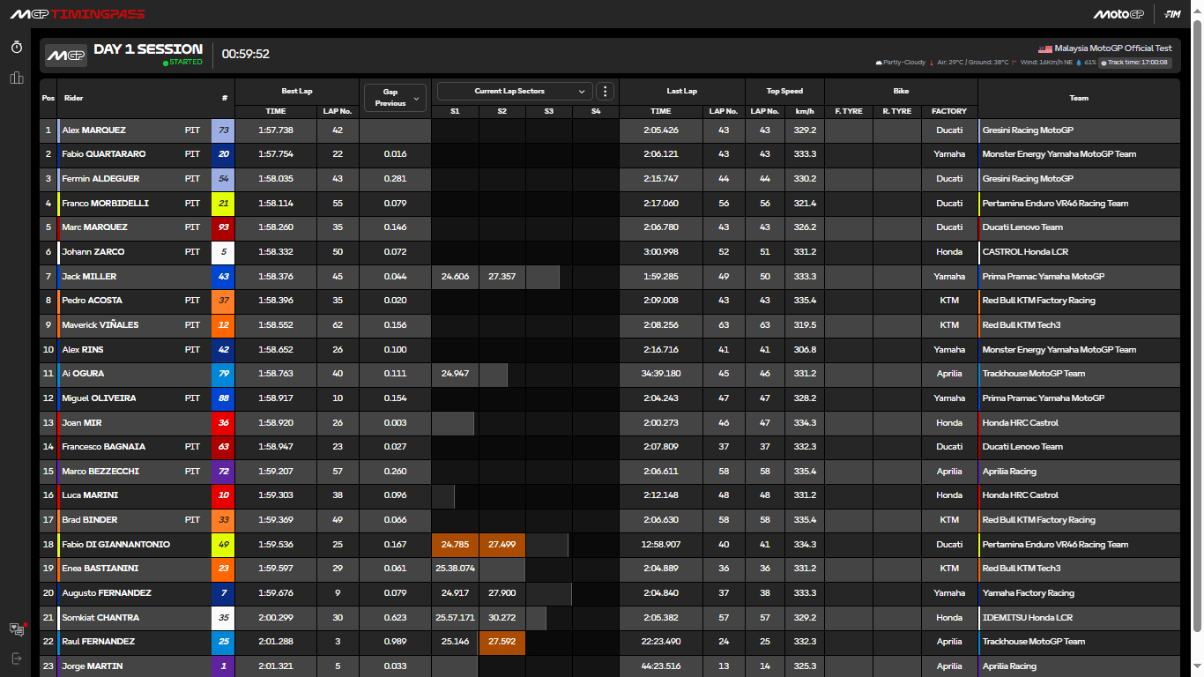Click the red number 93 badge of Marc Marquez
The image size is (1204, 677).
click(x=223, y=227)
